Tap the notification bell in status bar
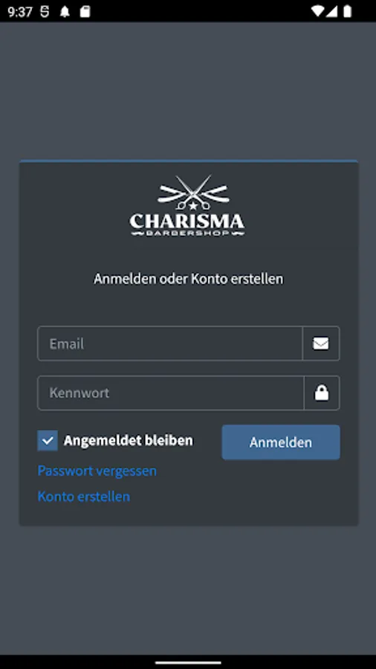376x669 pixels. click(65, 11)
